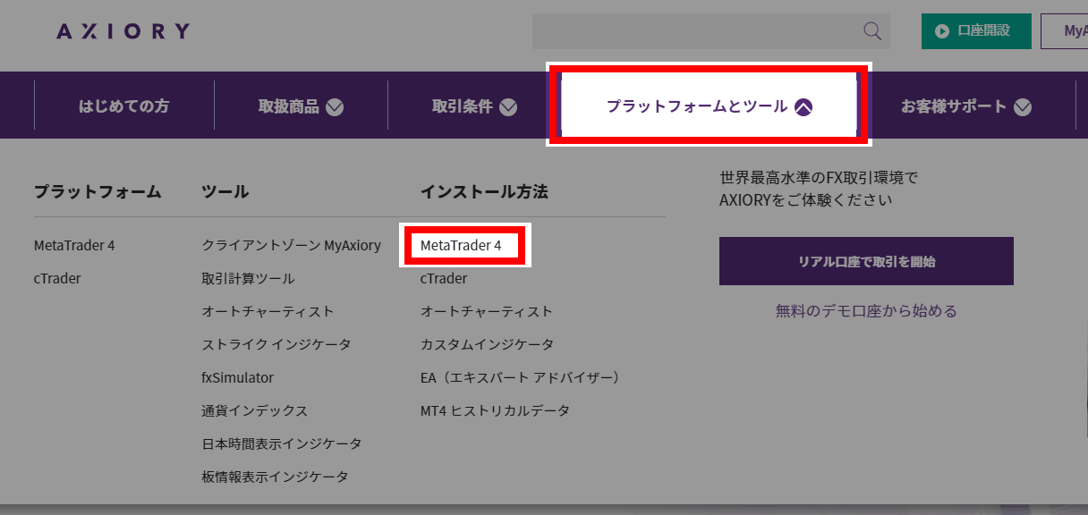Open the 通貨インデックス link
This screenshot has height=515, width=1088.
pyautogui.click(x=254, y=410)
